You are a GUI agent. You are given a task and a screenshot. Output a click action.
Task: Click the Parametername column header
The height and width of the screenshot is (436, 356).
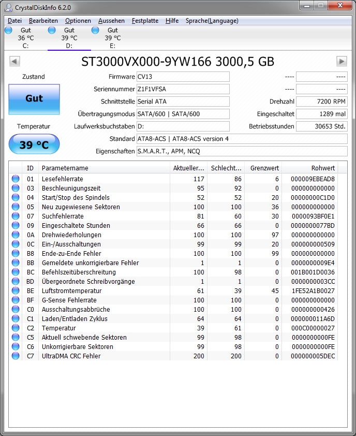(x=104, y=168)
